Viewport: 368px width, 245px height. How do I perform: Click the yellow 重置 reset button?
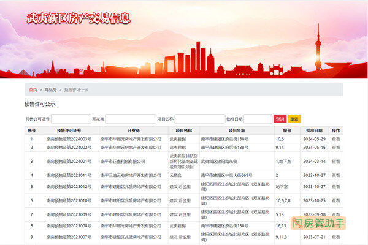(294, 119)
